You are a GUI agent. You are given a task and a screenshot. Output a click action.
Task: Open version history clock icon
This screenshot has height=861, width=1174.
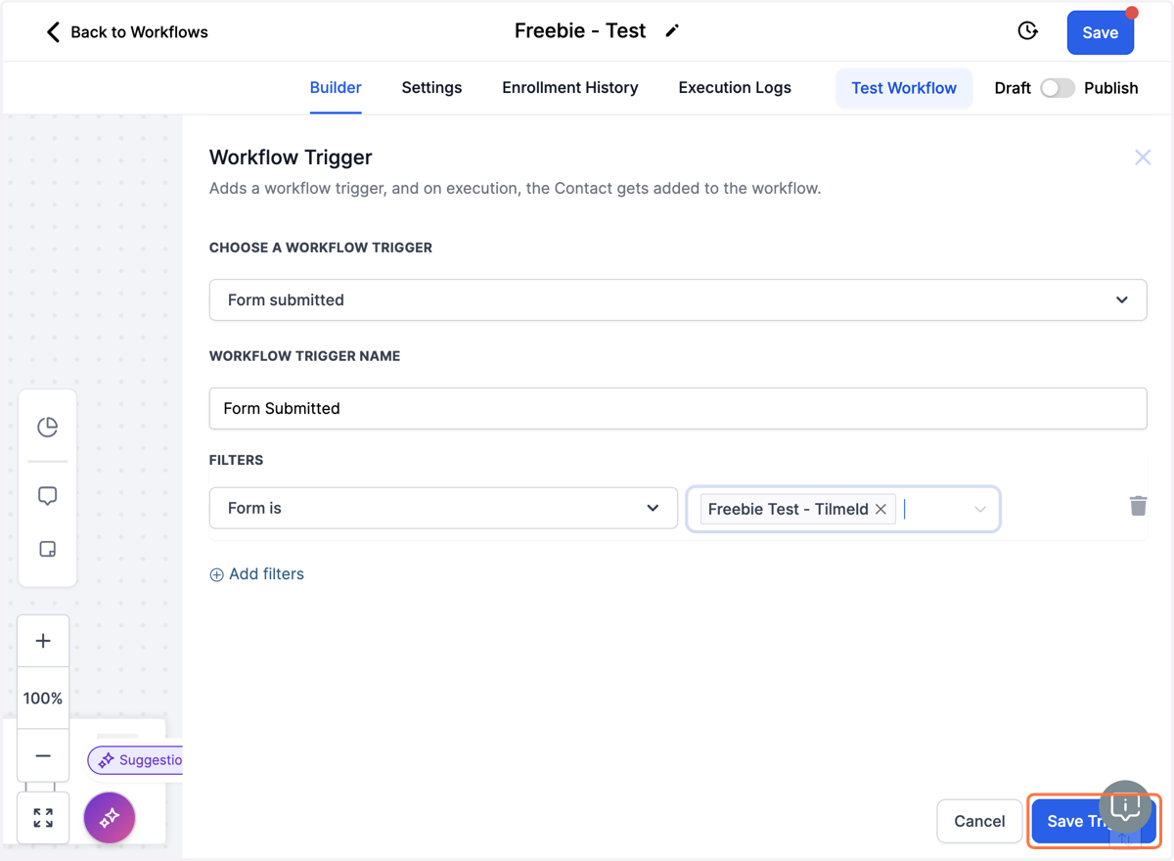1027,31
